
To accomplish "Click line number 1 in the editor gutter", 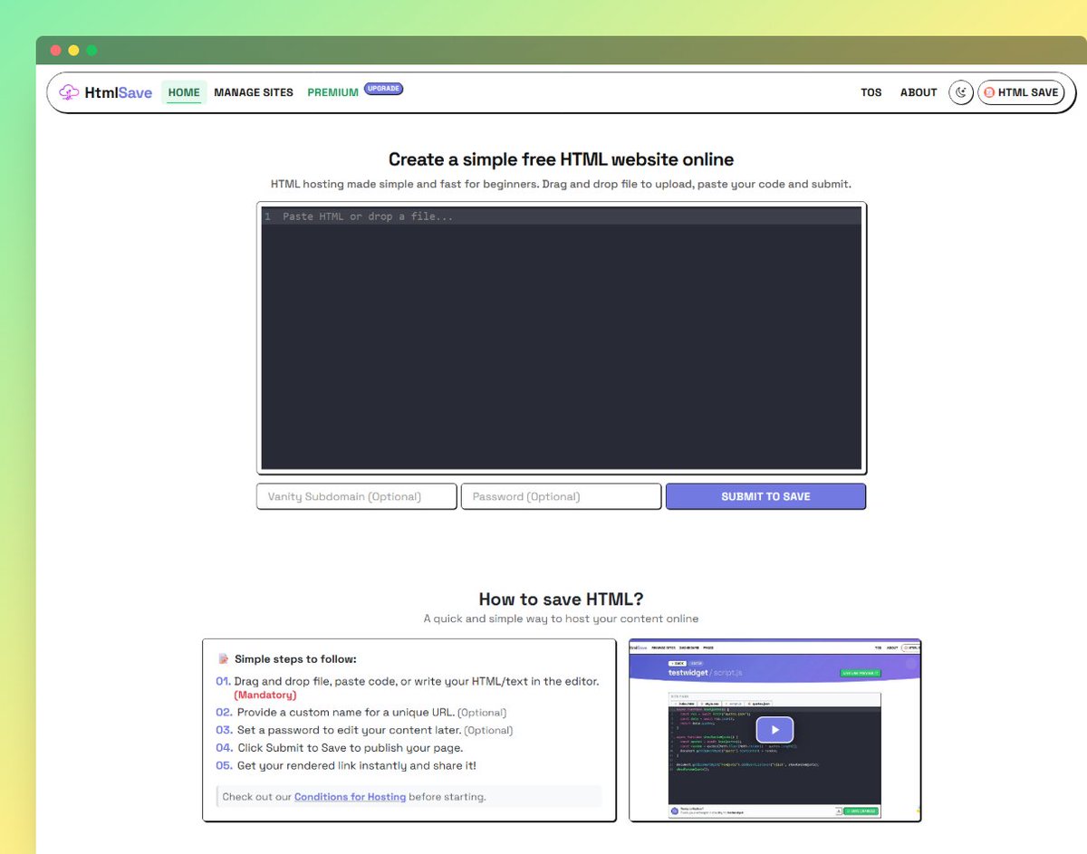I will click(265, 216).
